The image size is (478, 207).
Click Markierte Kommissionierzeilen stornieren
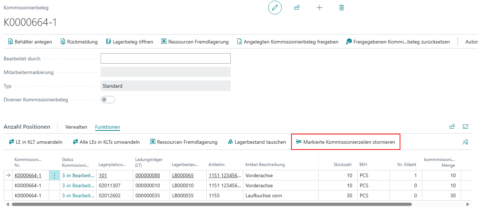pos(345,142)
